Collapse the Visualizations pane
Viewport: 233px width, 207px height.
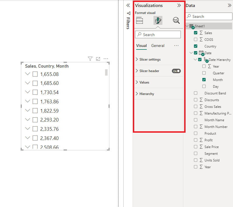(x=179, y=5)
